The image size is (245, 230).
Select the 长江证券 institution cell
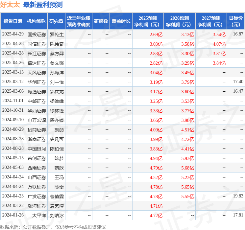tap(37, 54)
